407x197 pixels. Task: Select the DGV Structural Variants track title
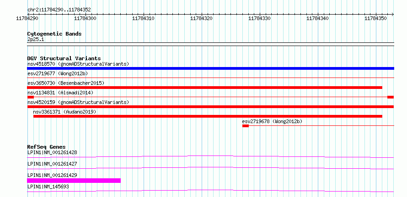pos(64,58)
